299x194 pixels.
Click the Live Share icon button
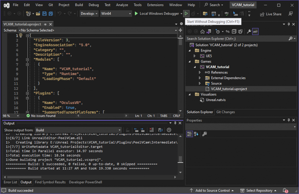(x=271, y=14)
